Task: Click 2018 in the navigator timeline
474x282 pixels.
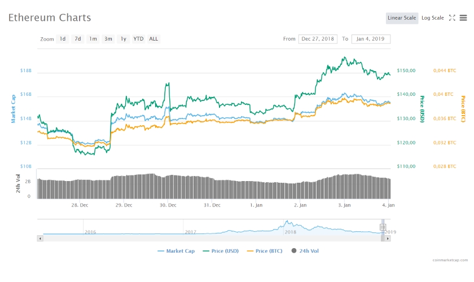Action: click(290, 232)
